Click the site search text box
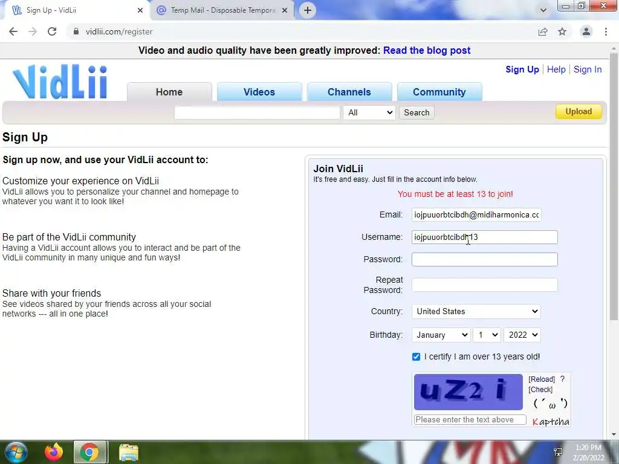This screenshot has width=619, height=464. 257,112
